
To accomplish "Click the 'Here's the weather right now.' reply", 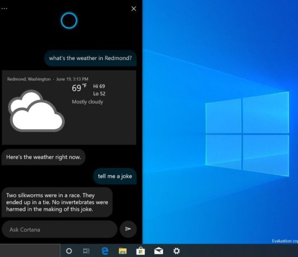I will 44,157.
